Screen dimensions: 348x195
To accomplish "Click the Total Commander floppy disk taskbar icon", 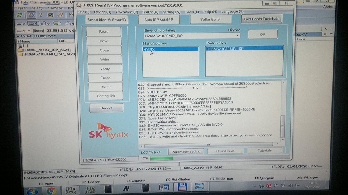I will point(182,187).
